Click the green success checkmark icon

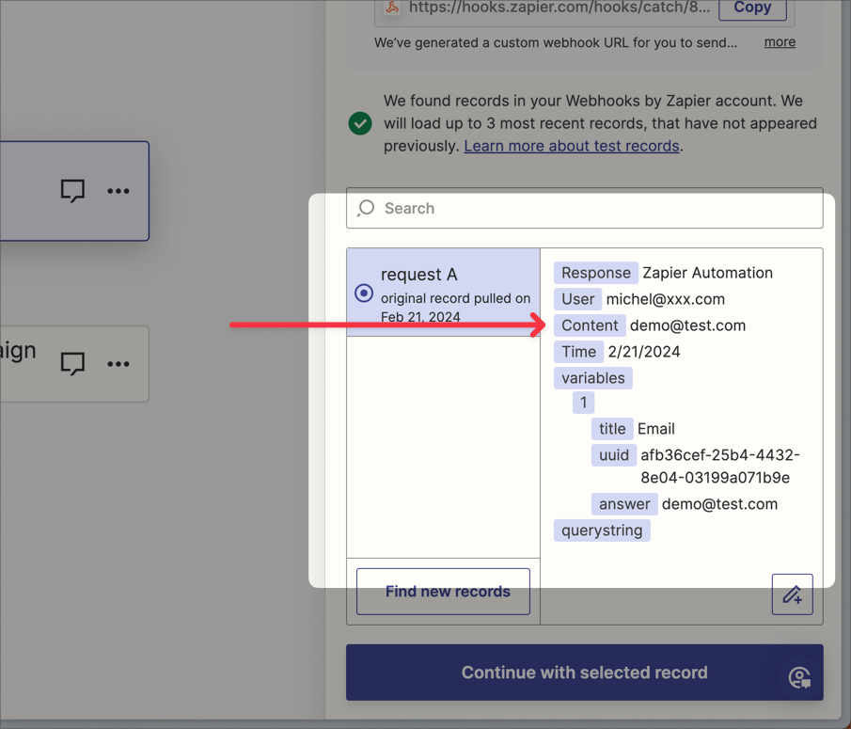tap(360, 123)
